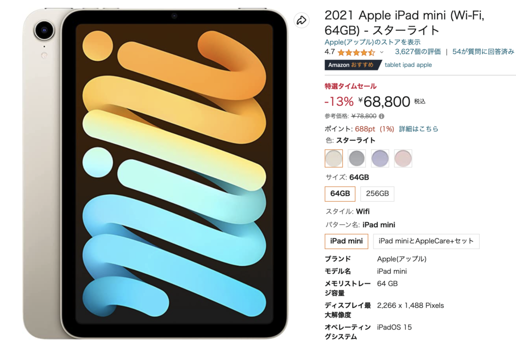Open the 3,627個の評価 reviews link
Viewport: 516px width, 343px height.
[418, 52]
